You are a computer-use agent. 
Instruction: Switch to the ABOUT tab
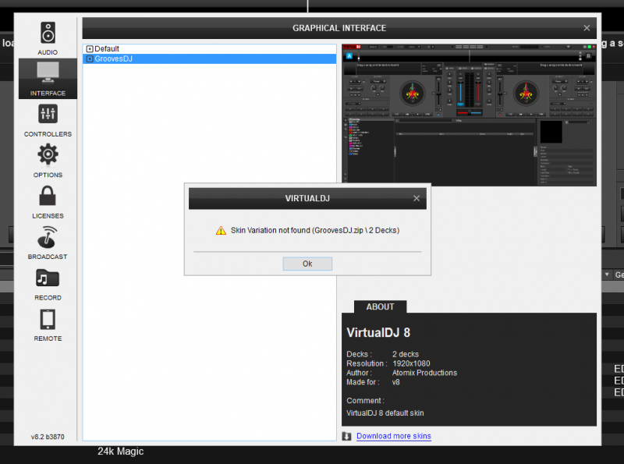click(380, 306)
